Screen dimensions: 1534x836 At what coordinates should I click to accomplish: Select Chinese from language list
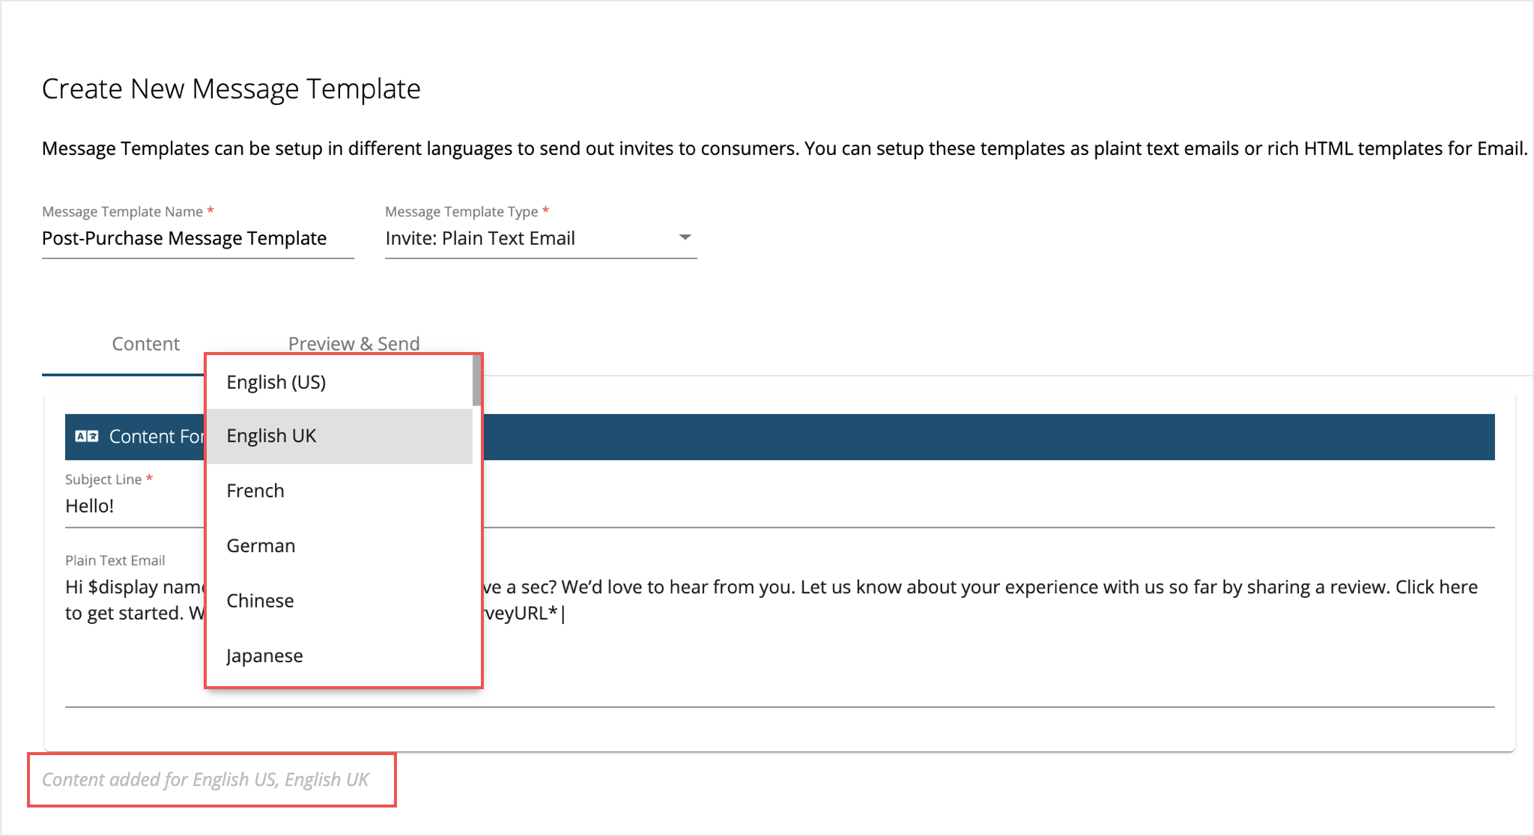point(261,600)
